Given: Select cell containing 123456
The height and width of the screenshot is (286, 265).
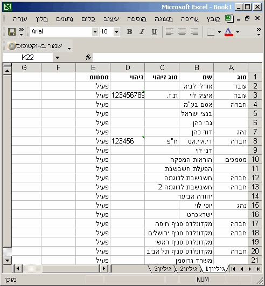Looking at the screenshot, I should tap(128, 141).
